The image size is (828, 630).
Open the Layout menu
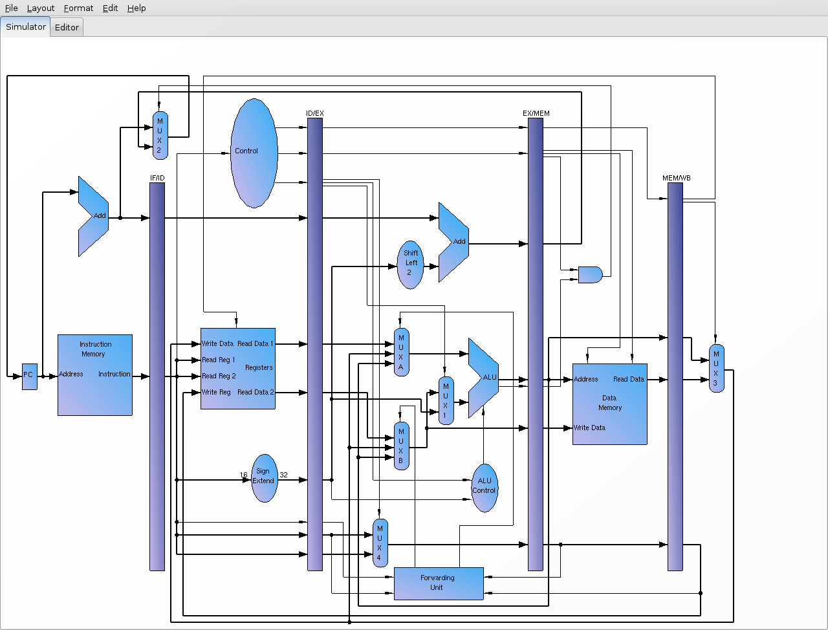click(41, 8)
